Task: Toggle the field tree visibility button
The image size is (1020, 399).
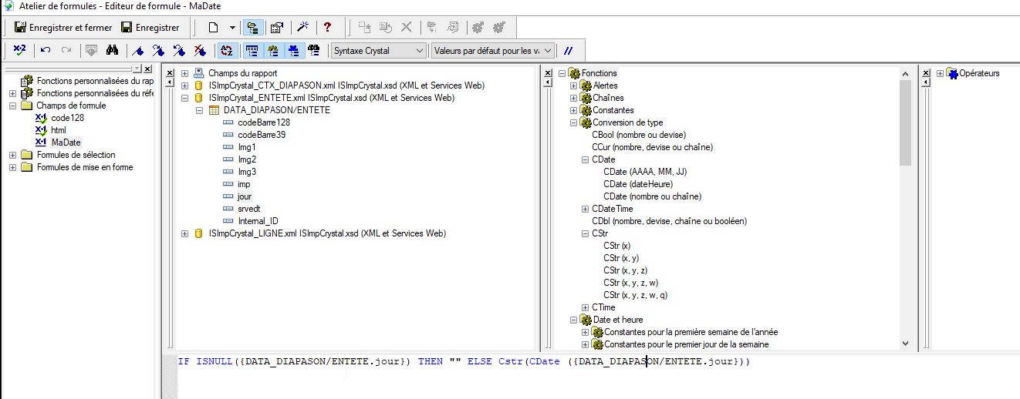Action: [252, 51]
